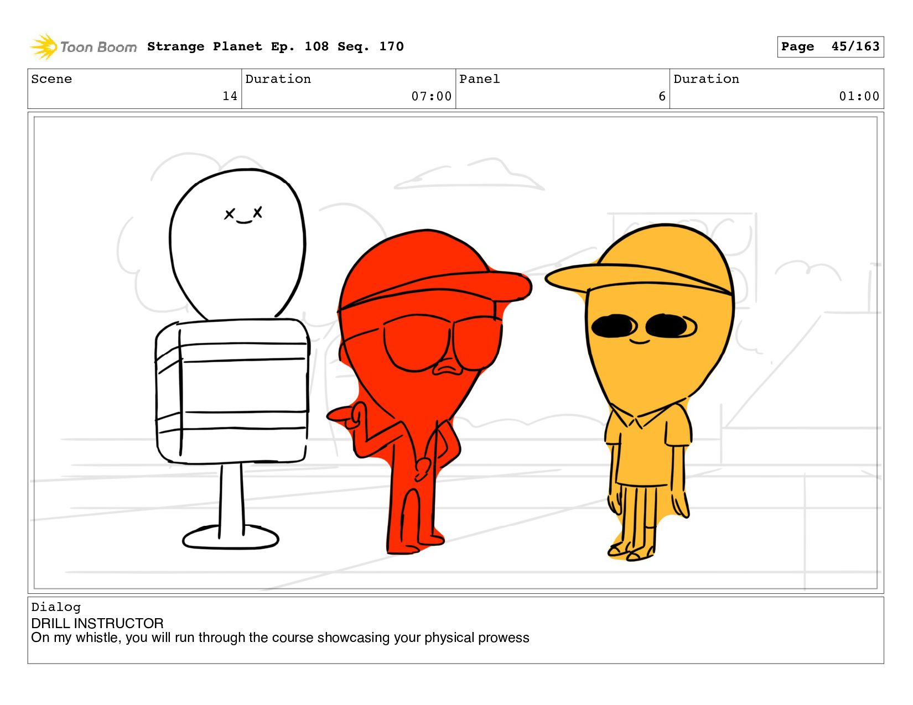The image size is (913, 705).
Task: Click the 'Scene' header label
Action: 51,79
